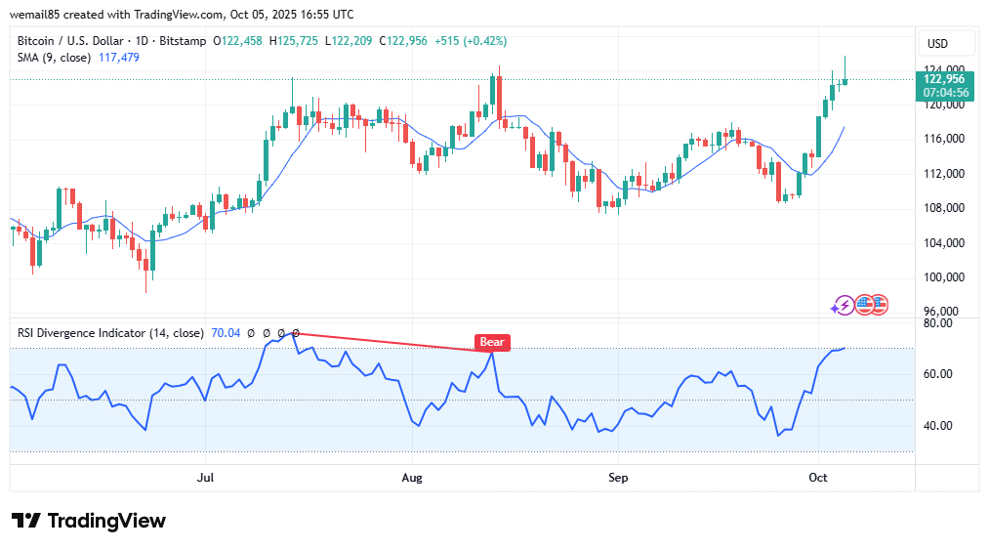Click the Jul label on time axis
This screenshot has width=989, height=550.
tap(205, 478)
